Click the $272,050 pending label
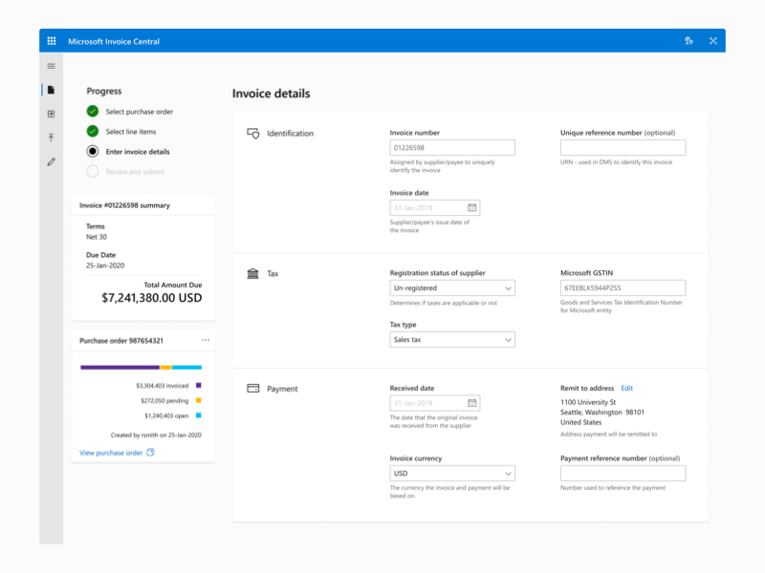The height and width of the screenshot is (573, 765). 164,400
